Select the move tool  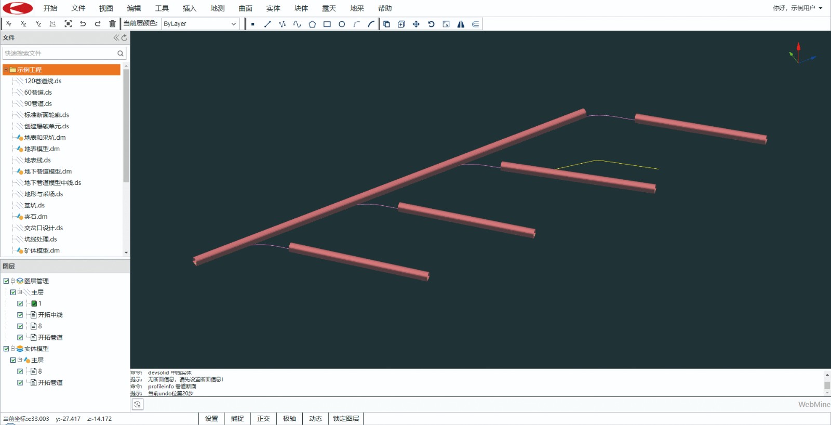pos(416,24)
